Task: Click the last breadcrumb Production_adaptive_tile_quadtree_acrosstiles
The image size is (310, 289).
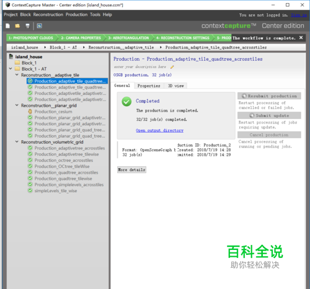Action: [216, 48]
